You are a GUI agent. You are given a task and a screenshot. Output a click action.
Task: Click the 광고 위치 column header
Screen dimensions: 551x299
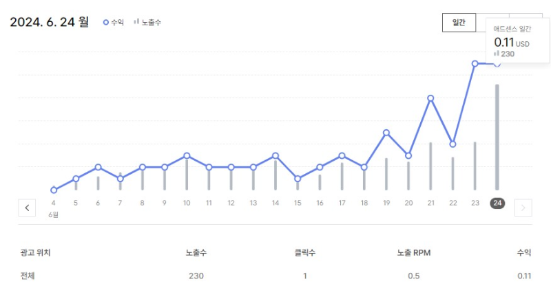pos(36,252)
